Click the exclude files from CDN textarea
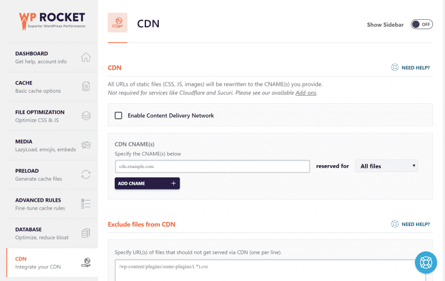 [x=270, y=269]
